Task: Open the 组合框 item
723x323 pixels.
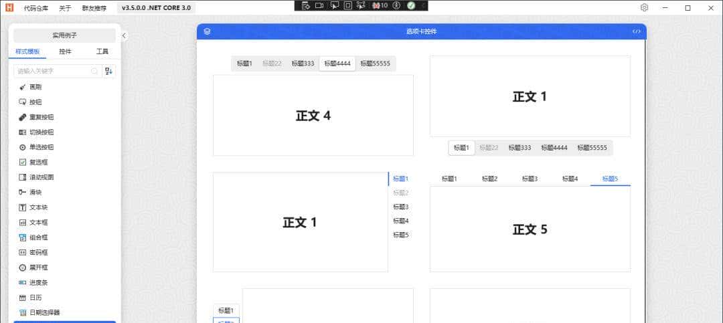Action: [64, 237]
